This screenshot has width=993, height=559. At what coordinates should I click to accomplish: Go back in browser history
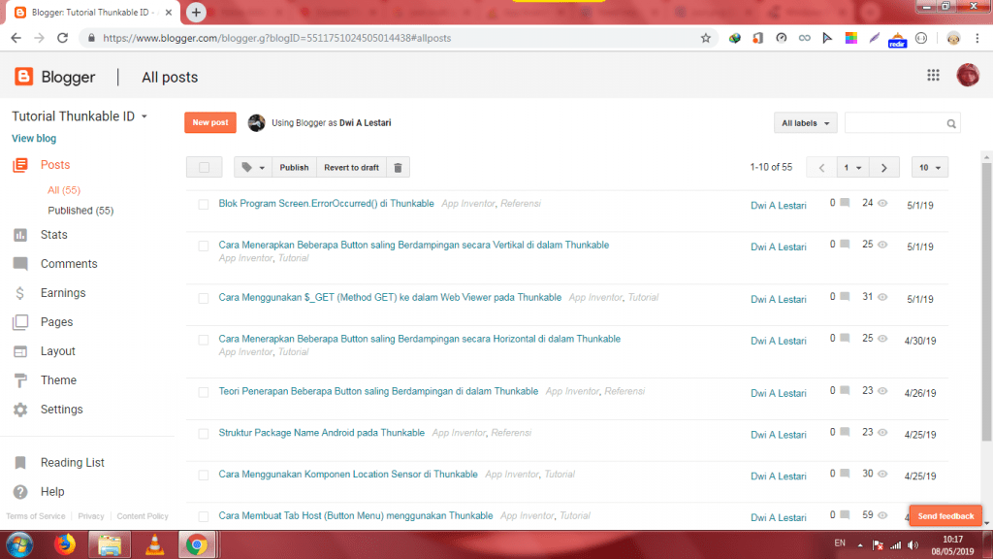coord(16,38)
